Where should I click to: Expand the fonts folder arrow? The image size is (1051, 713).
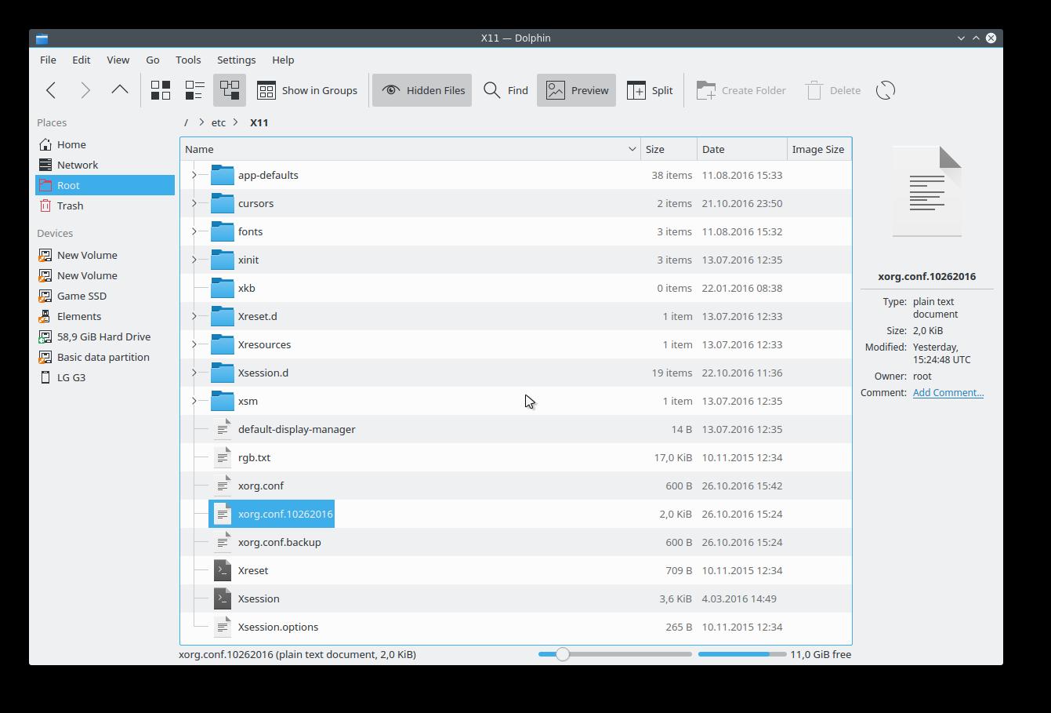coord(194,231)
